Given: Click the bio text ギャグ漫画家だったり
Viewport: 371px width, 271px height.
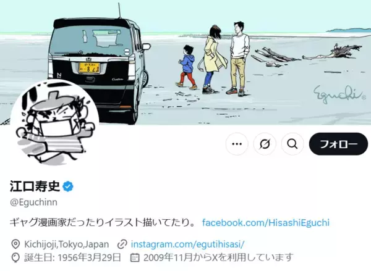Looking at the screenshot, I should tap(57, 223).
